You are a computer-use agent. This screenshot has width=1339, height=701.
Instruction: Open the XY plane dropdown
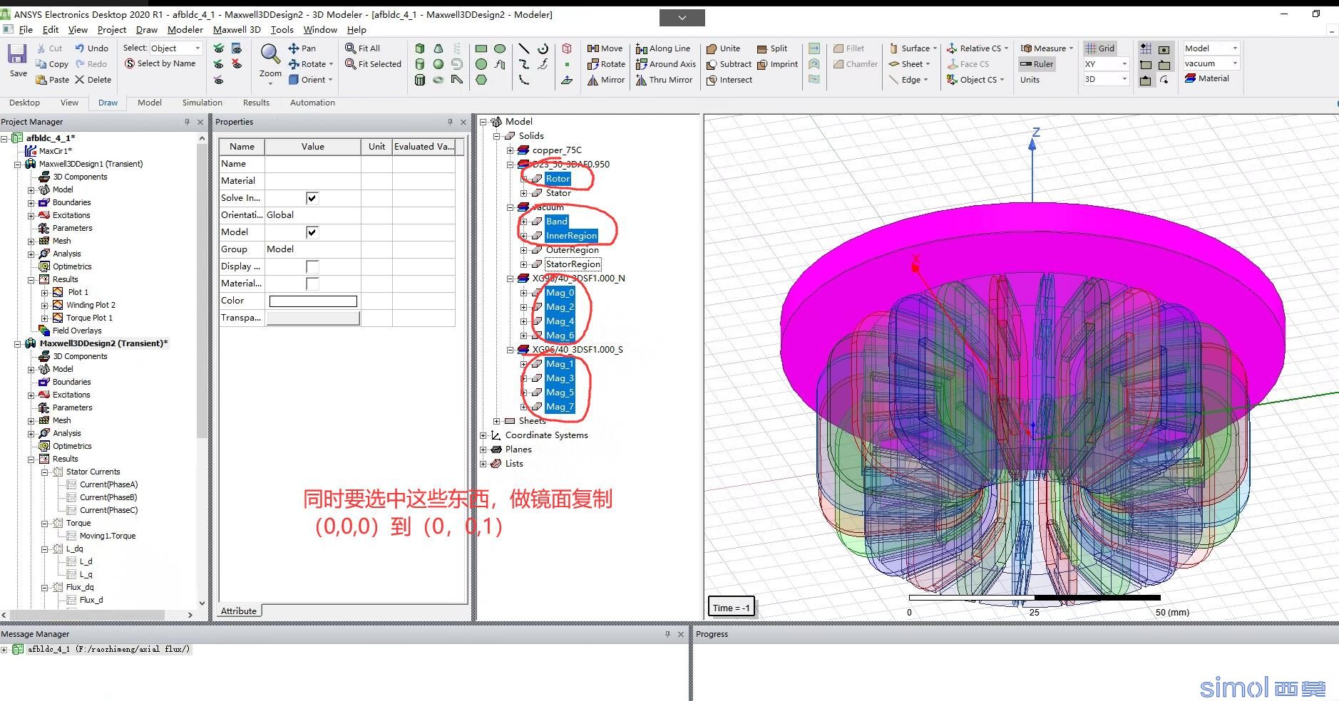click(1106, 64)
